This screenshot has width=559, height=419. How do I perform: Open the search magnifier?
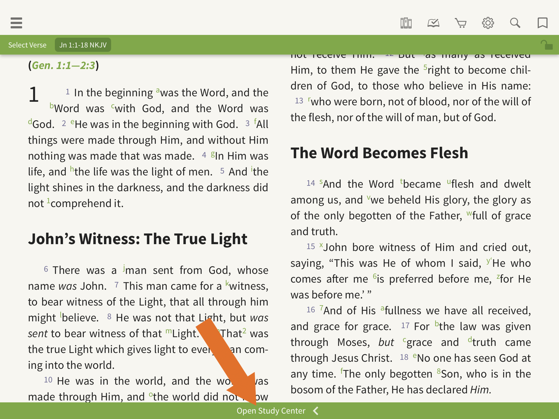[x=515, y=23]
